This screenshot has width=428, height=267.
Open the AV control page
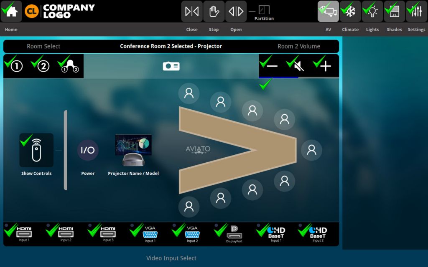coord(329,11)
